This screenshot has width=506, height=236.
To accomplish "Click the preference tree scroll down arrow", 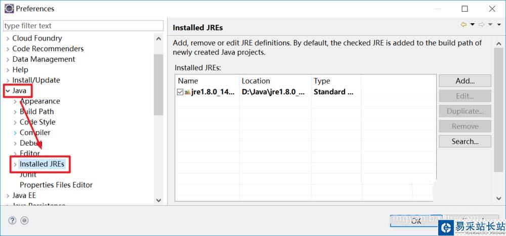I will [158, 201].
